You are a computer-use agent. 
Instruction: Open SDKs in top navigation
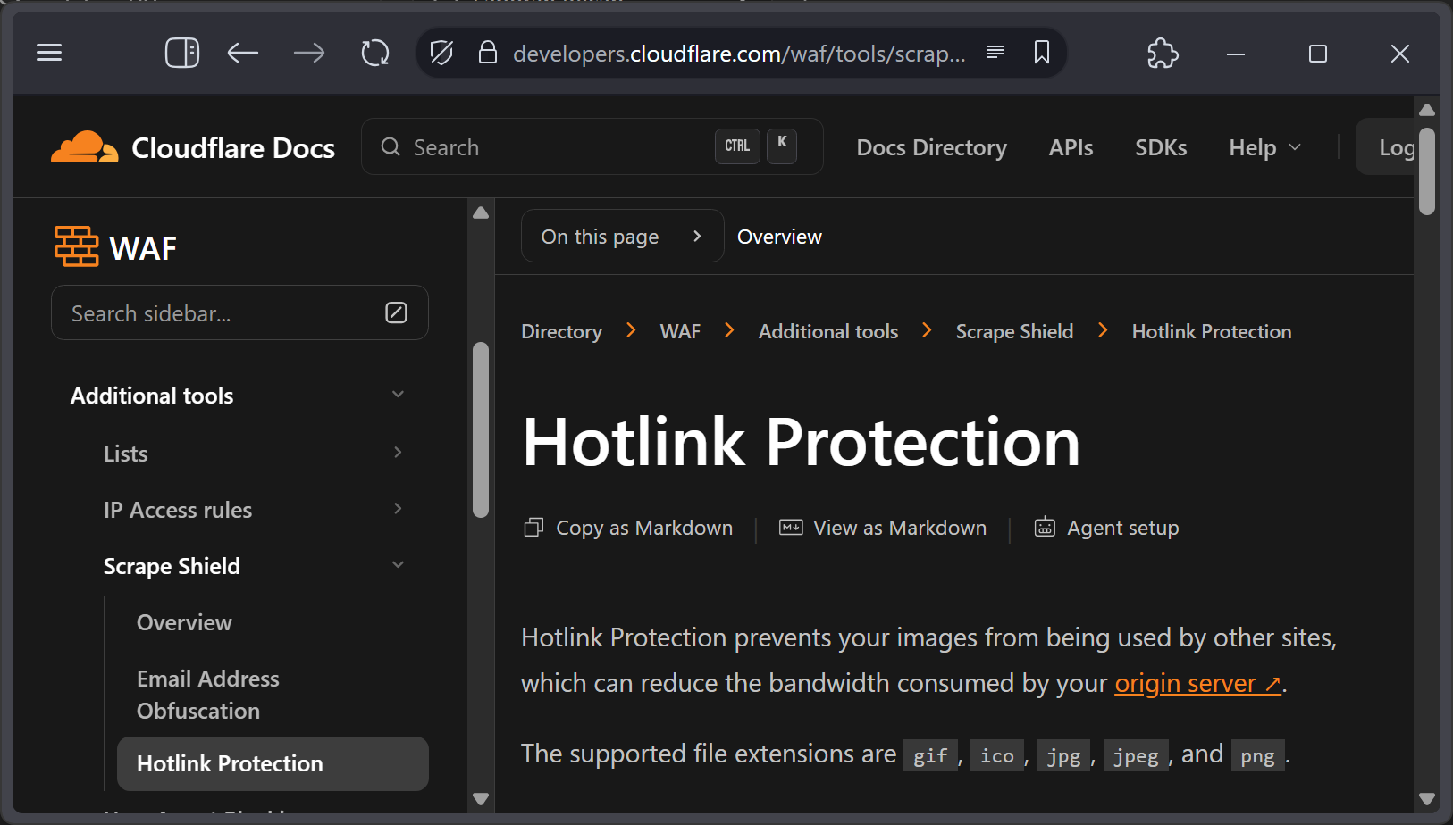(x=1161, y=147)
